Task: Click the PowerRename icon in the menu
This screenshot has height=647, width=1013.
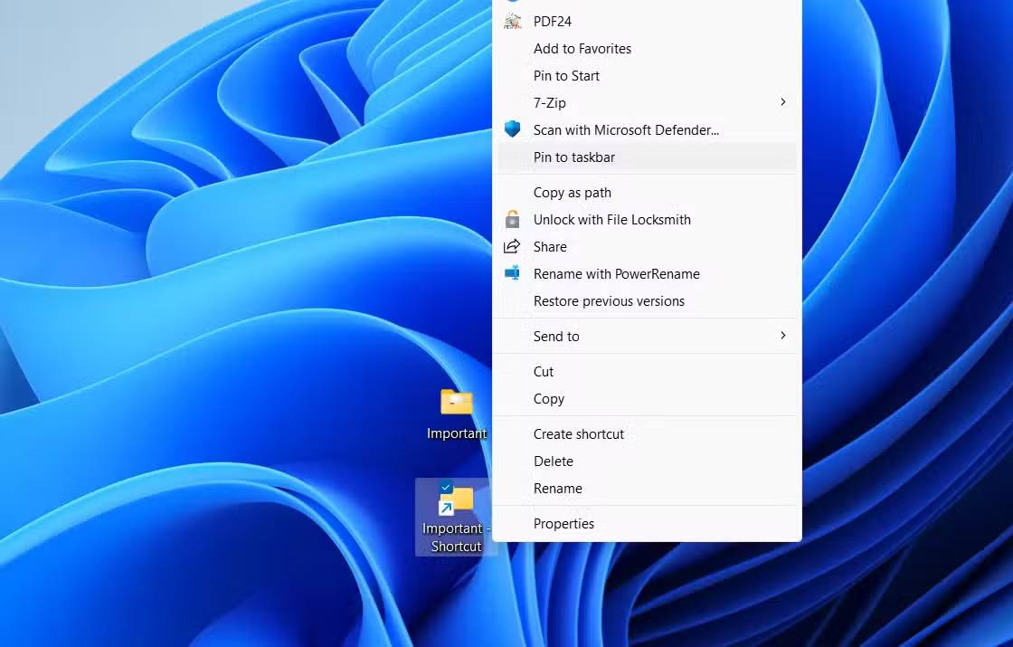Action: point(512,273)
